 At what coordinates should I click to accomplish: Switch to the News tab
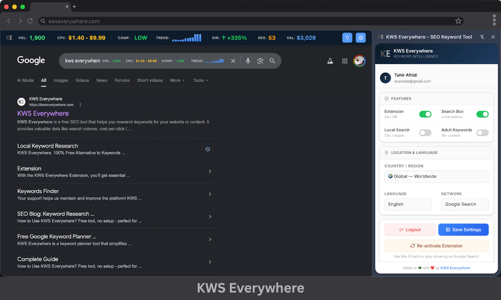click(x=102, y=80)
